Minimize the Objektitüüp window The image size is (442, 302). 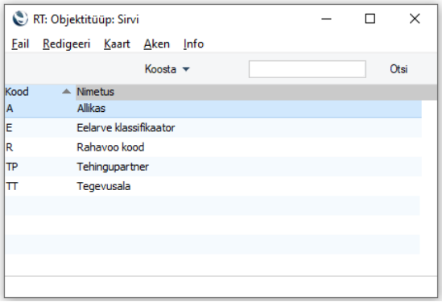(326, 19)
